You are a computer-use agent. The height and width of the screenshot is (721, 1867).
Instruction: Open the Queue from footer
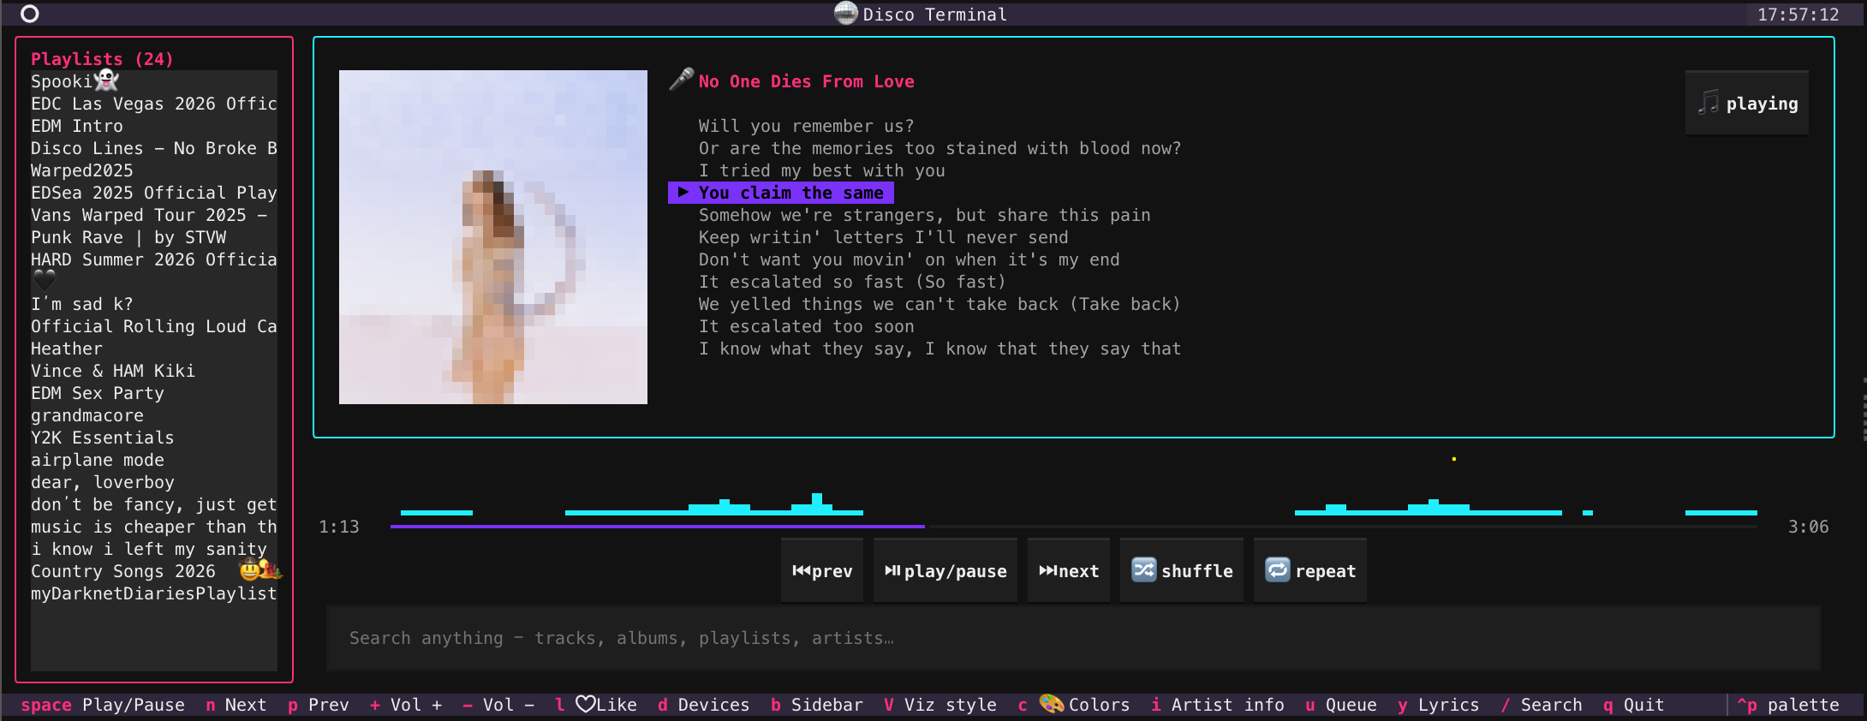point(1341,705)
